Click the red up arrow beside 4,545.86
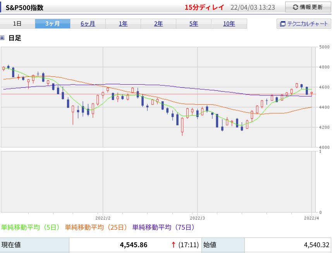The height and width of the screenshot is (253, 332). click(x=174, y=245)
